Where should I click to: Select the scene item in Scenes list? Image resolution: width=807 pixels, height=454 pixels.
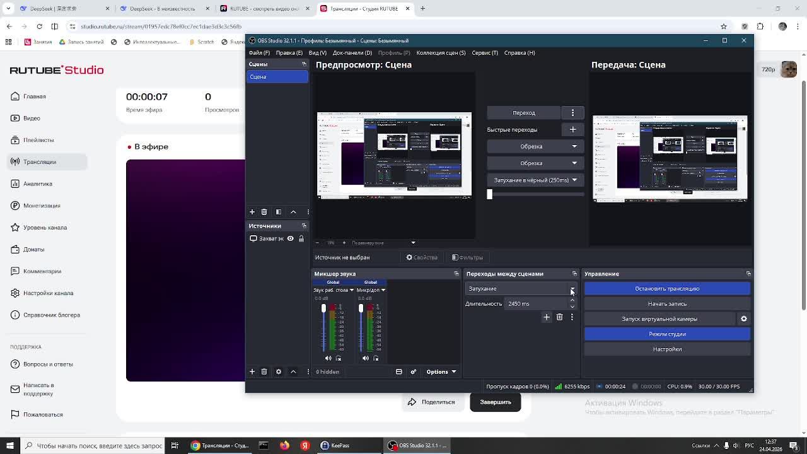(277, 77)
